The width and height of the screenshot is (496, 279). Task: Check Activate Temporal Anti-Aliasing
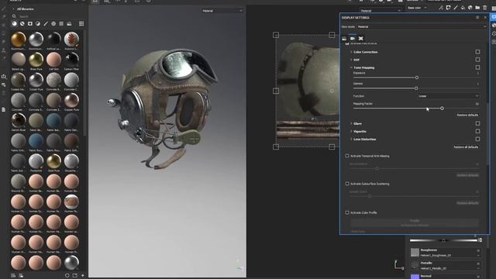(347, 156)
